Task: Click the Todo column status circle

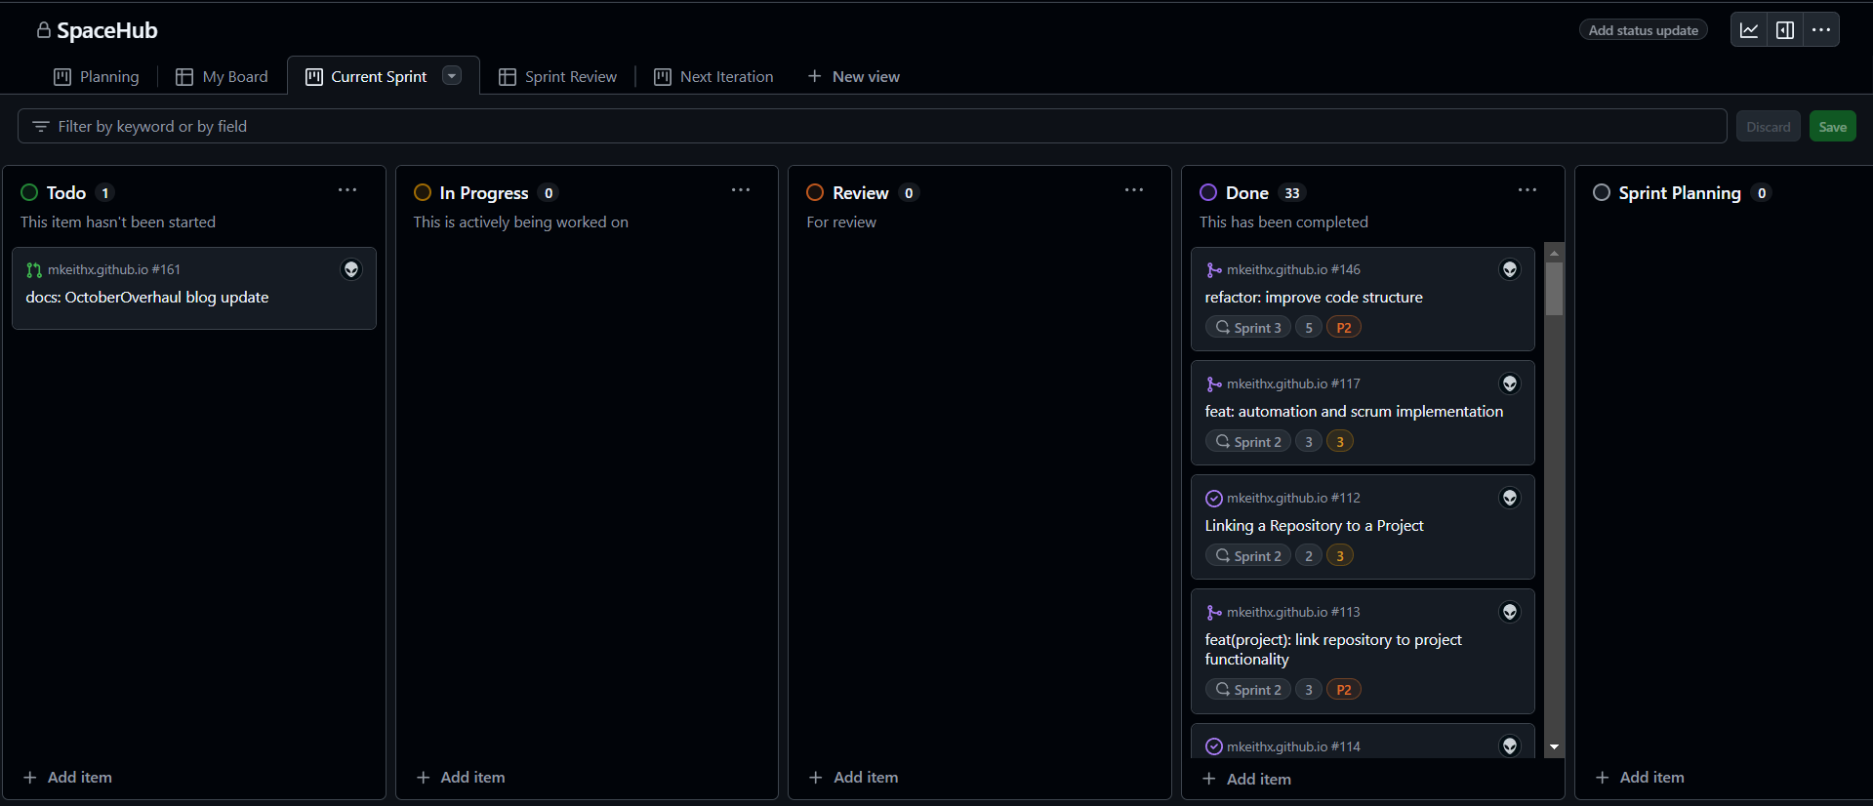Action: point(29,193)
